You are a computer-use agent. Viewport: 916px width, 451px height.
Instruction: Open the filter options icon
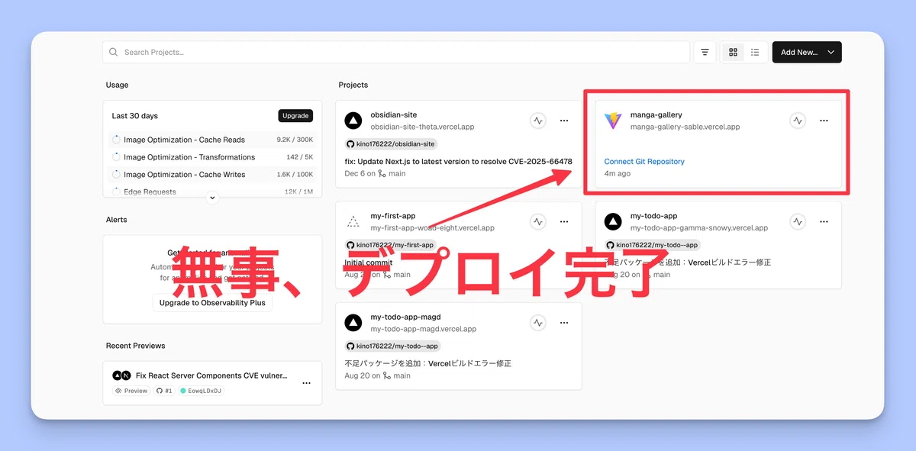pos(705,52)
